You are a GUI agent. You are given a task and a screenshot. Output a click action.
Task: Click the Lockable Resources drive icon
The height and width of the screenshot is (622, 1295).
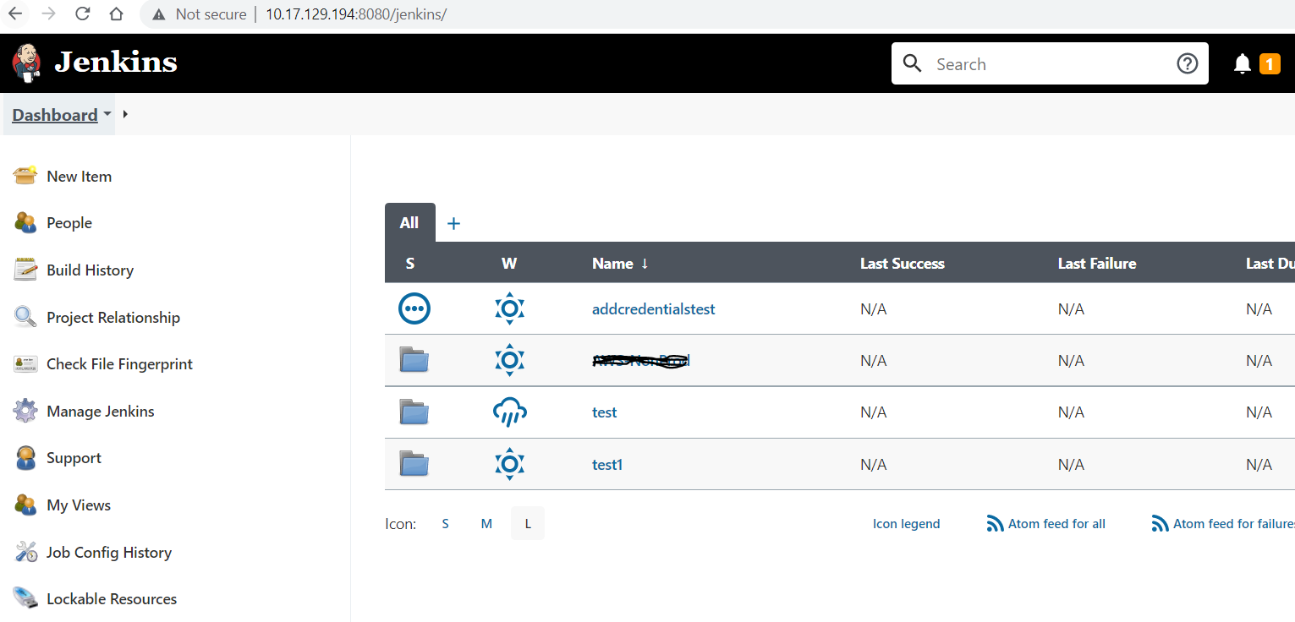(x=25, y=598)
